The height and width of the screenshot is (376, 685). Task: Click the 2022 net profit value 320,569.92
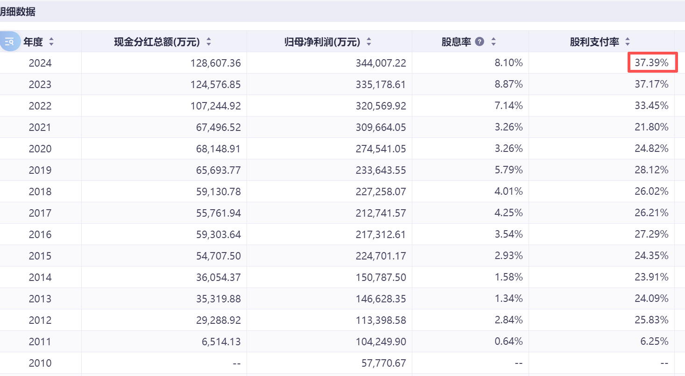[x=381, y=106]
